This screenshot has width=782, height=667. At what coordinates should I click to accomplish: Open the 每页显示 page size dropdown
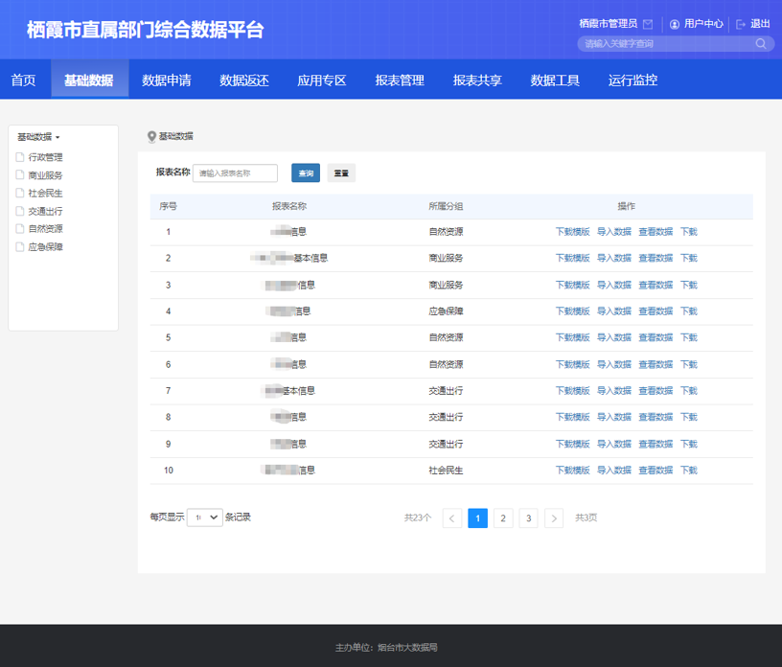pos(204,517)
